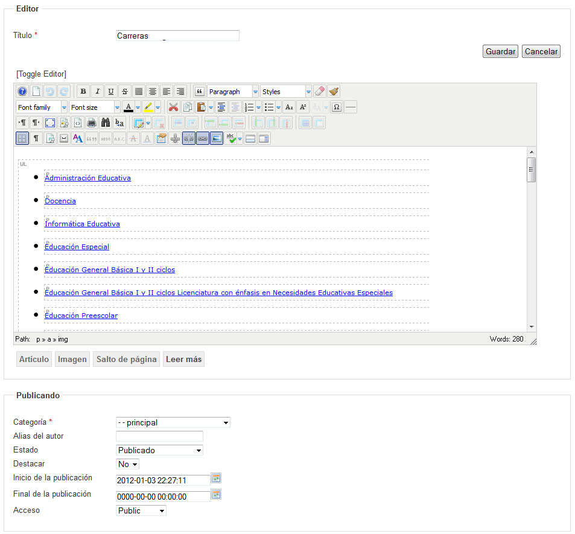
Task: Click the text color swatch button
Action: click(128, 107)
